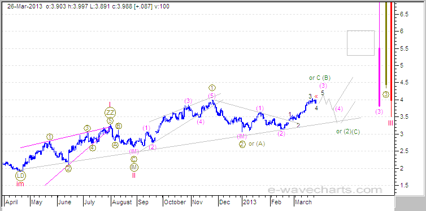
Task: Click the circled 5 label beneath ZZ
Action: 110,120
